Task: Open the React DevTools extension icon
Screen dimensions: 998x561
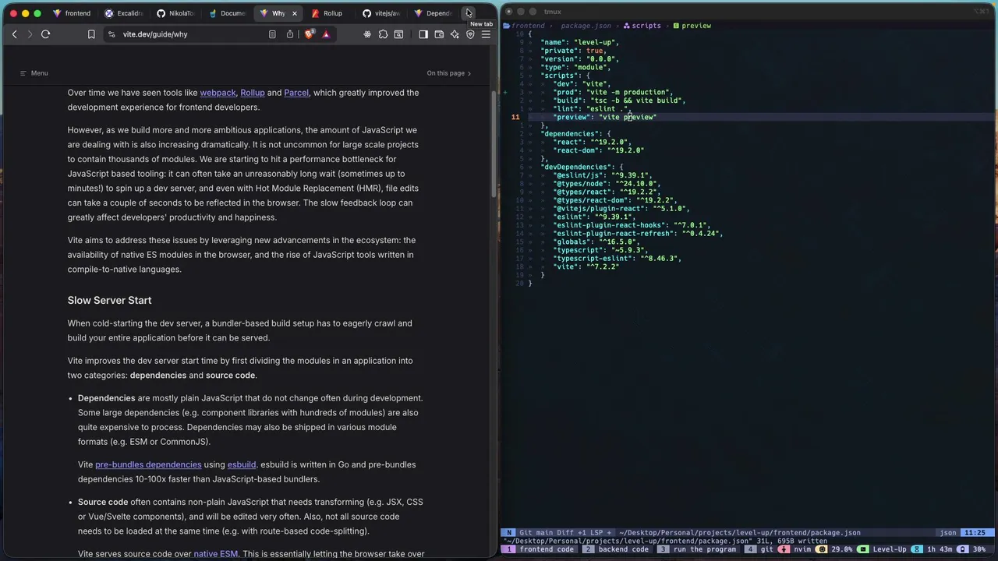Action: tap(367, 34)
